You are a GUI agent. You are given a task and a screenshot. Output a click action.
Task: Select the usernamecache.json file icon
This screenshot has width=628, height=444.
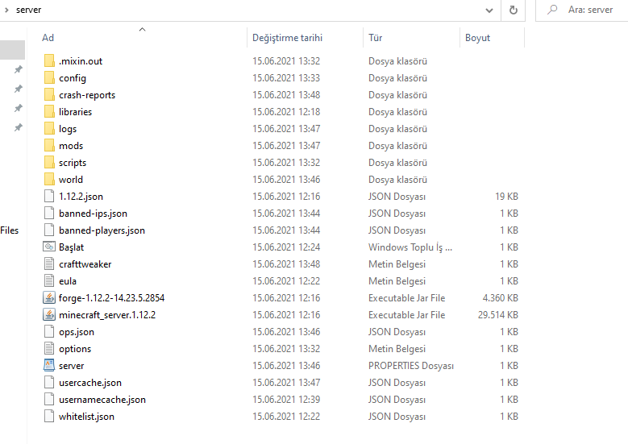49,399
